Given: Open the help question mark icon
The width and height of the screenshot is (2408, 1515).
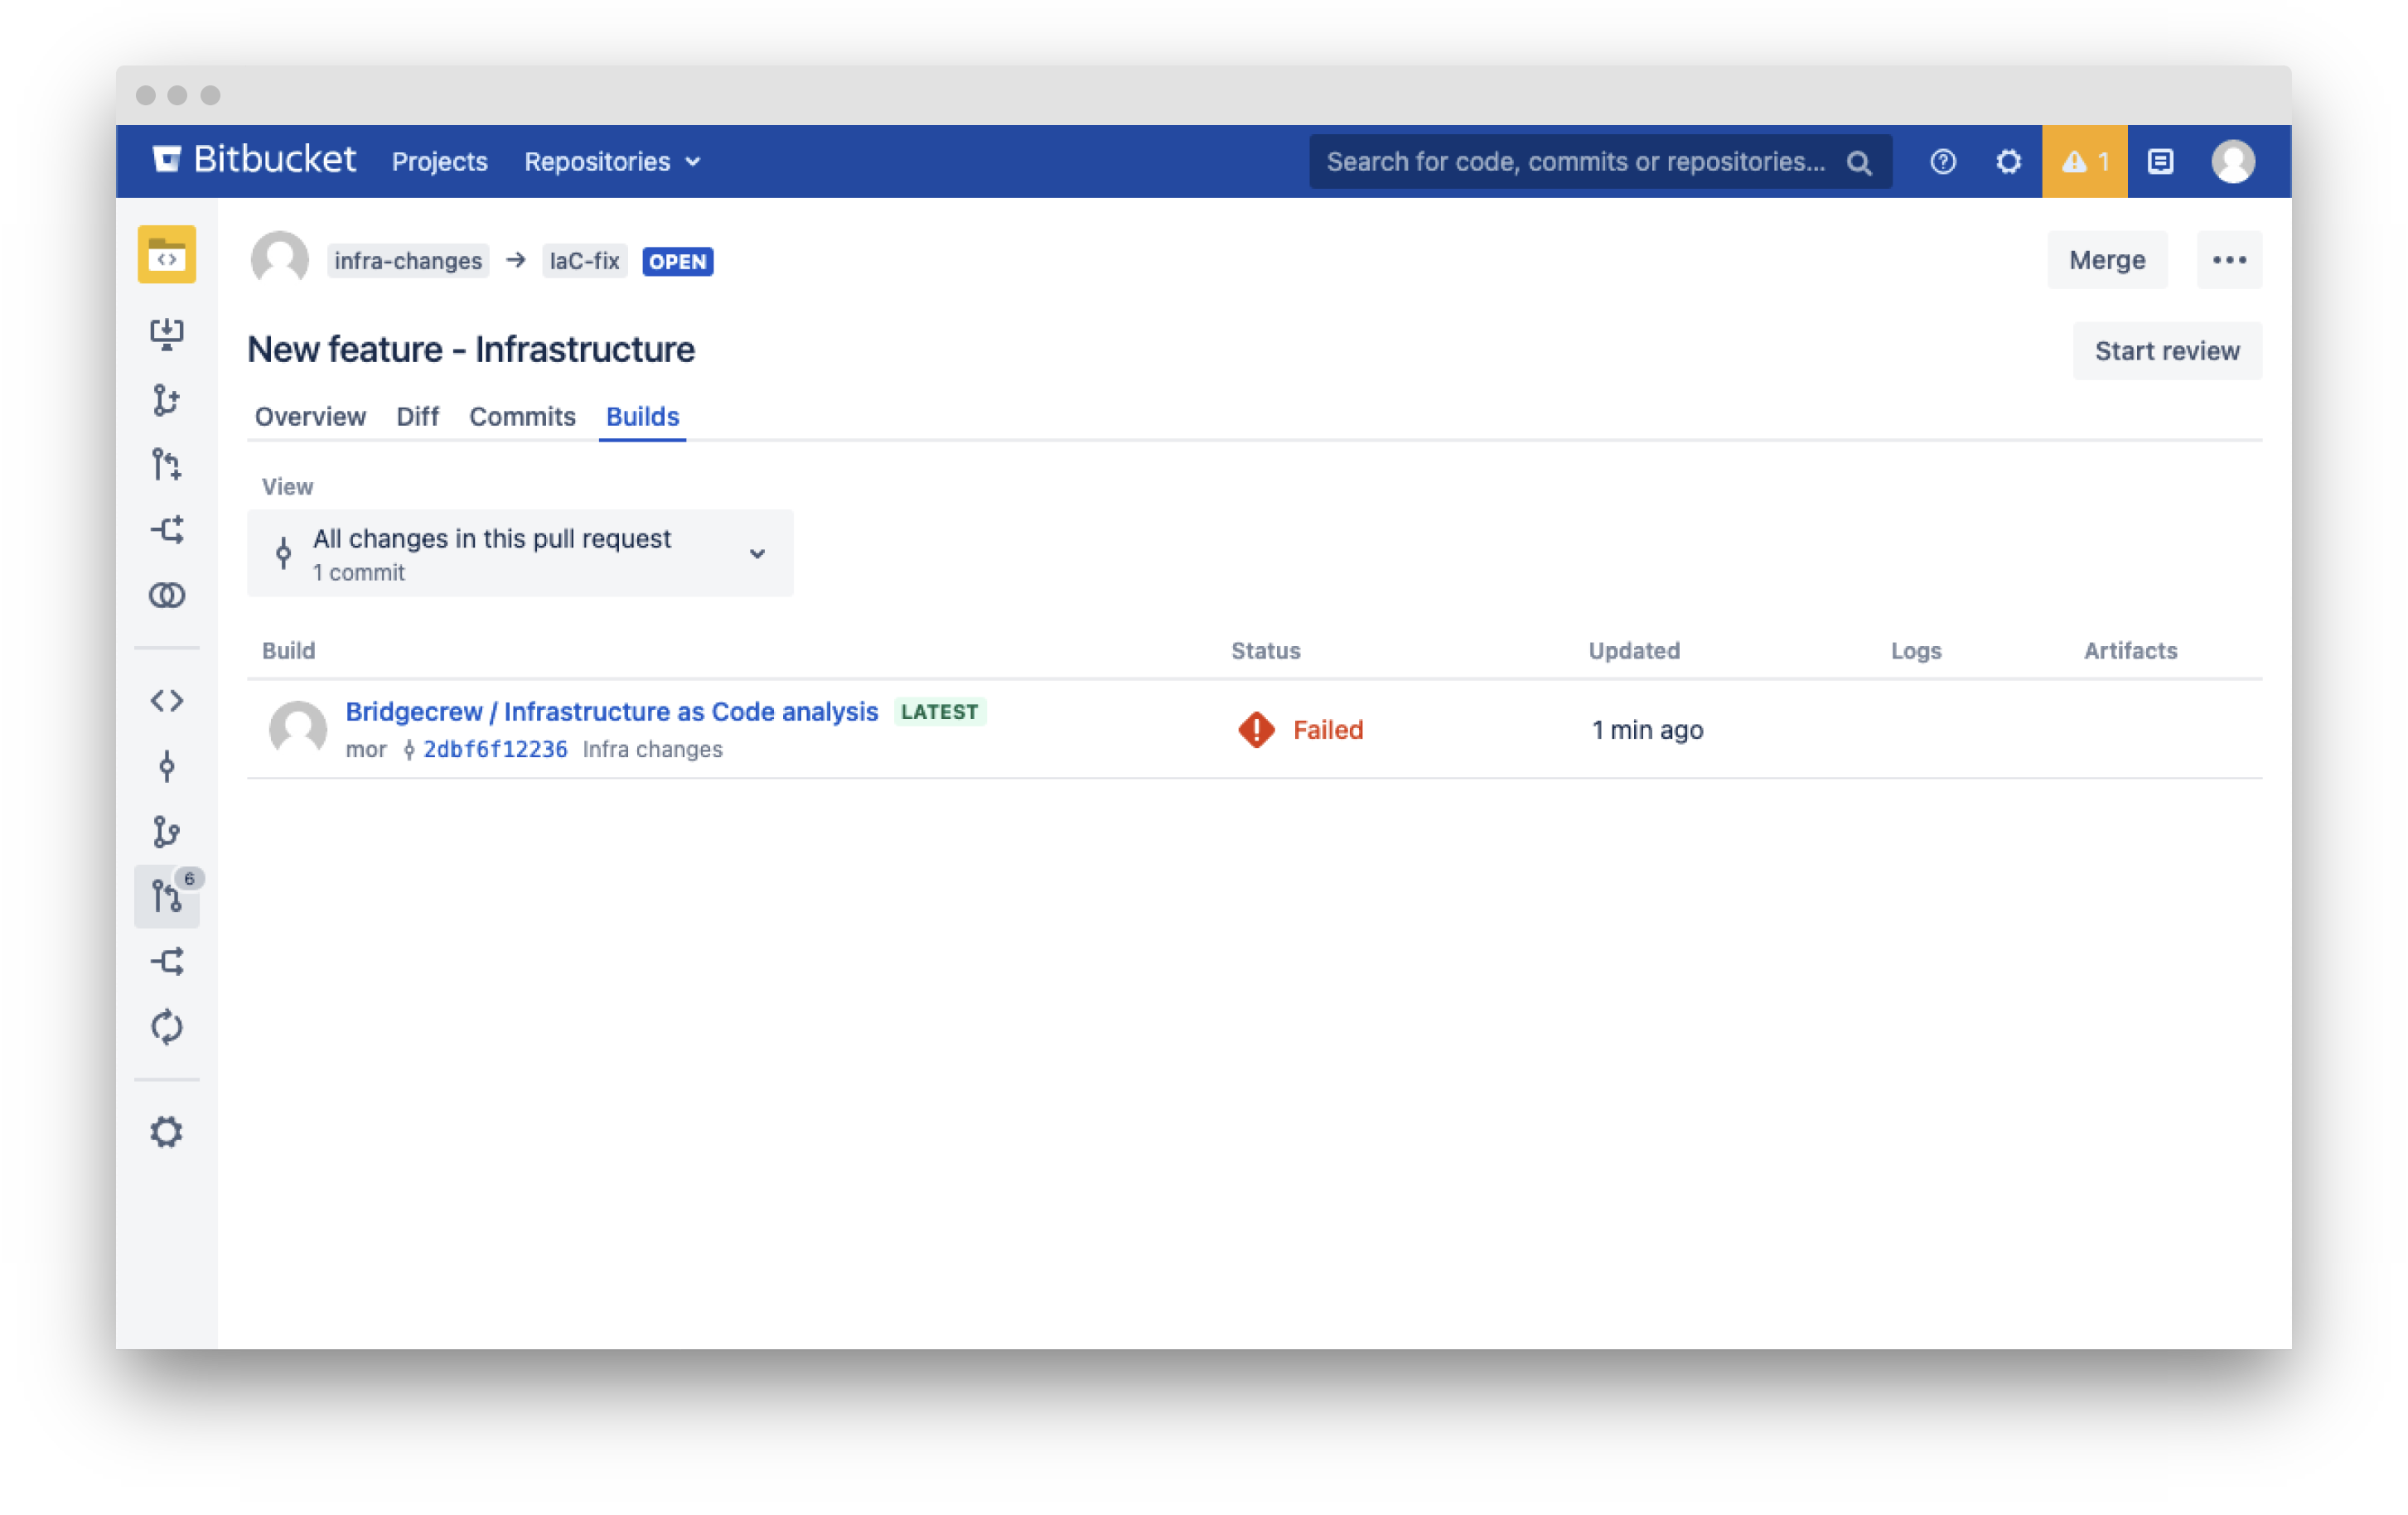Looking at the screenshot, I should click(1942, 161).
